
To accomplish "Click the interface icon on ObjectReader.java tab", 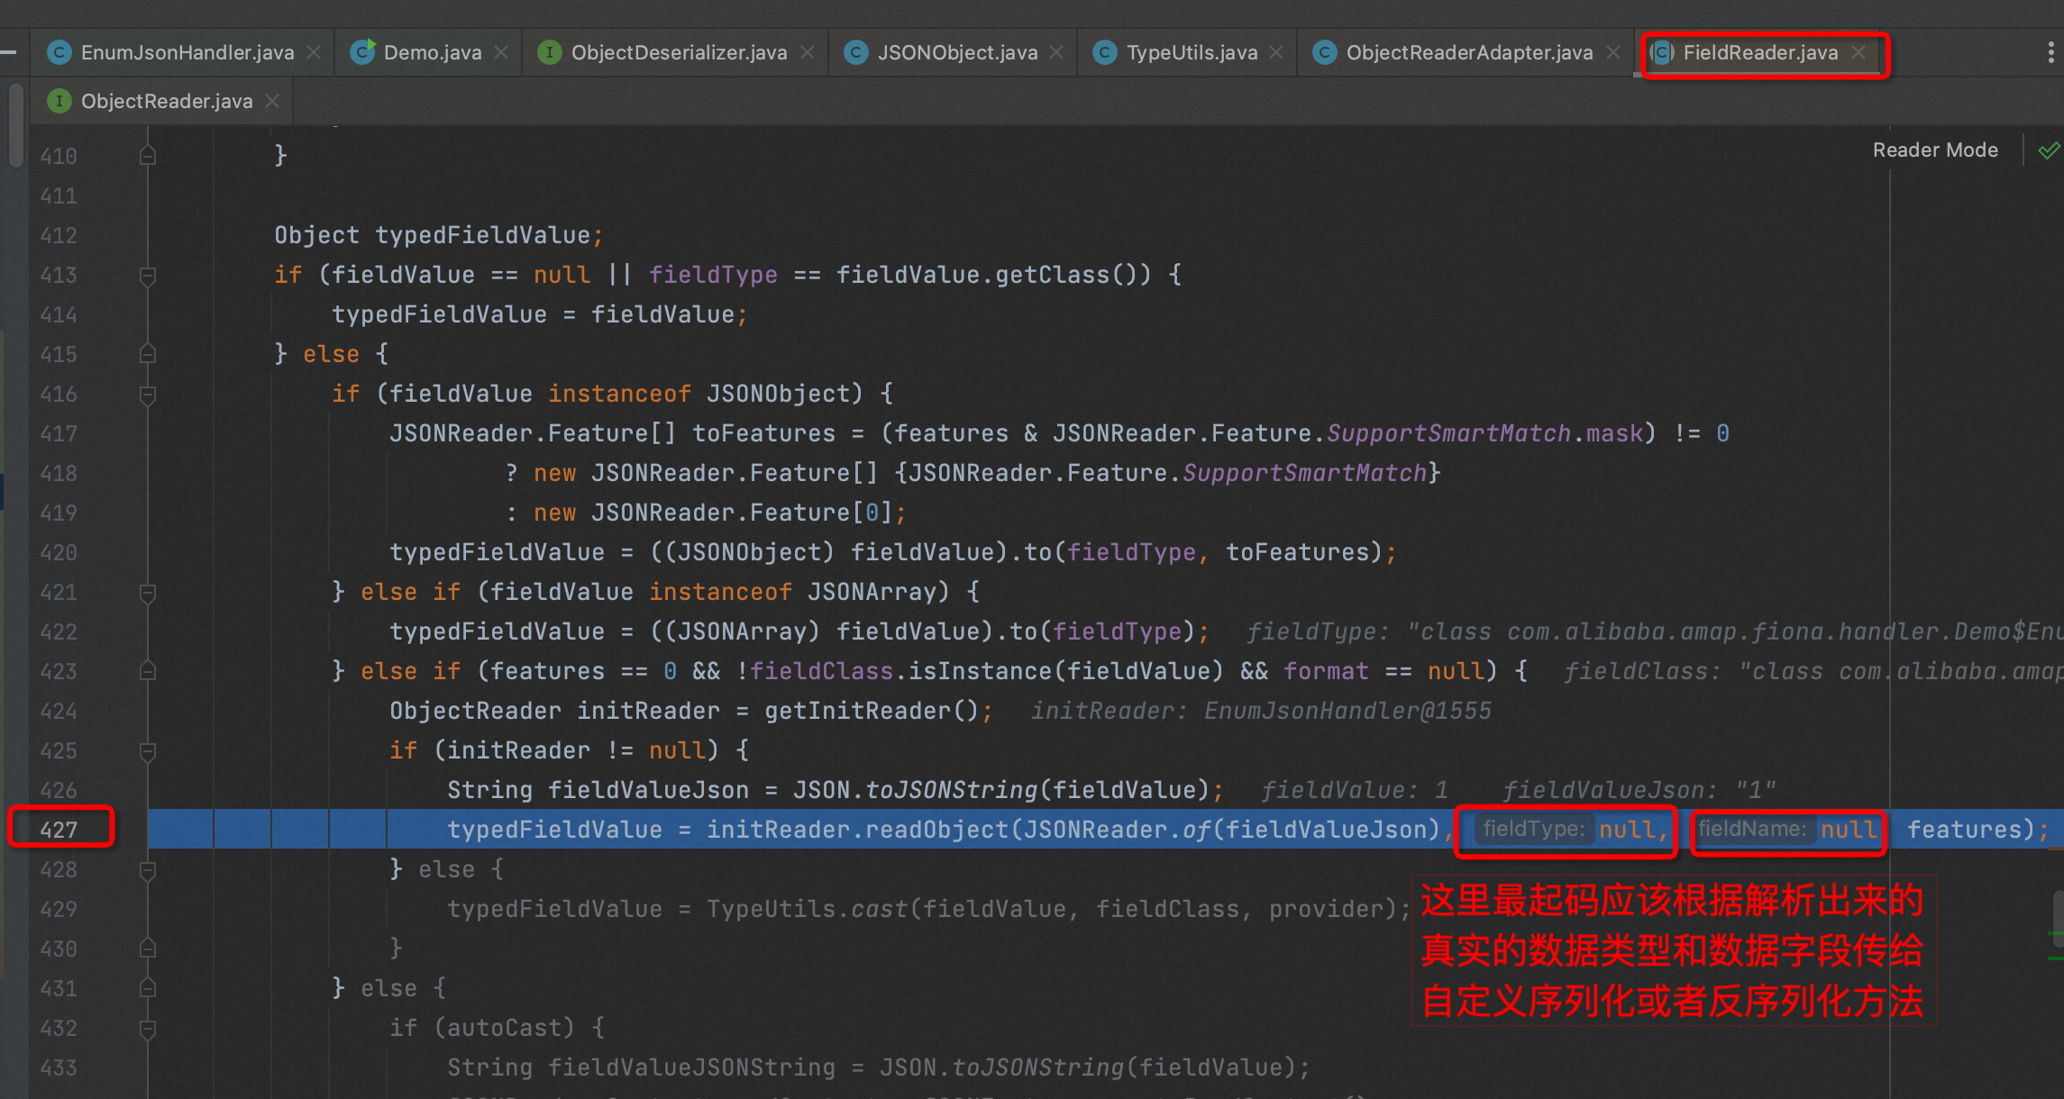I will tap(58, 101).
